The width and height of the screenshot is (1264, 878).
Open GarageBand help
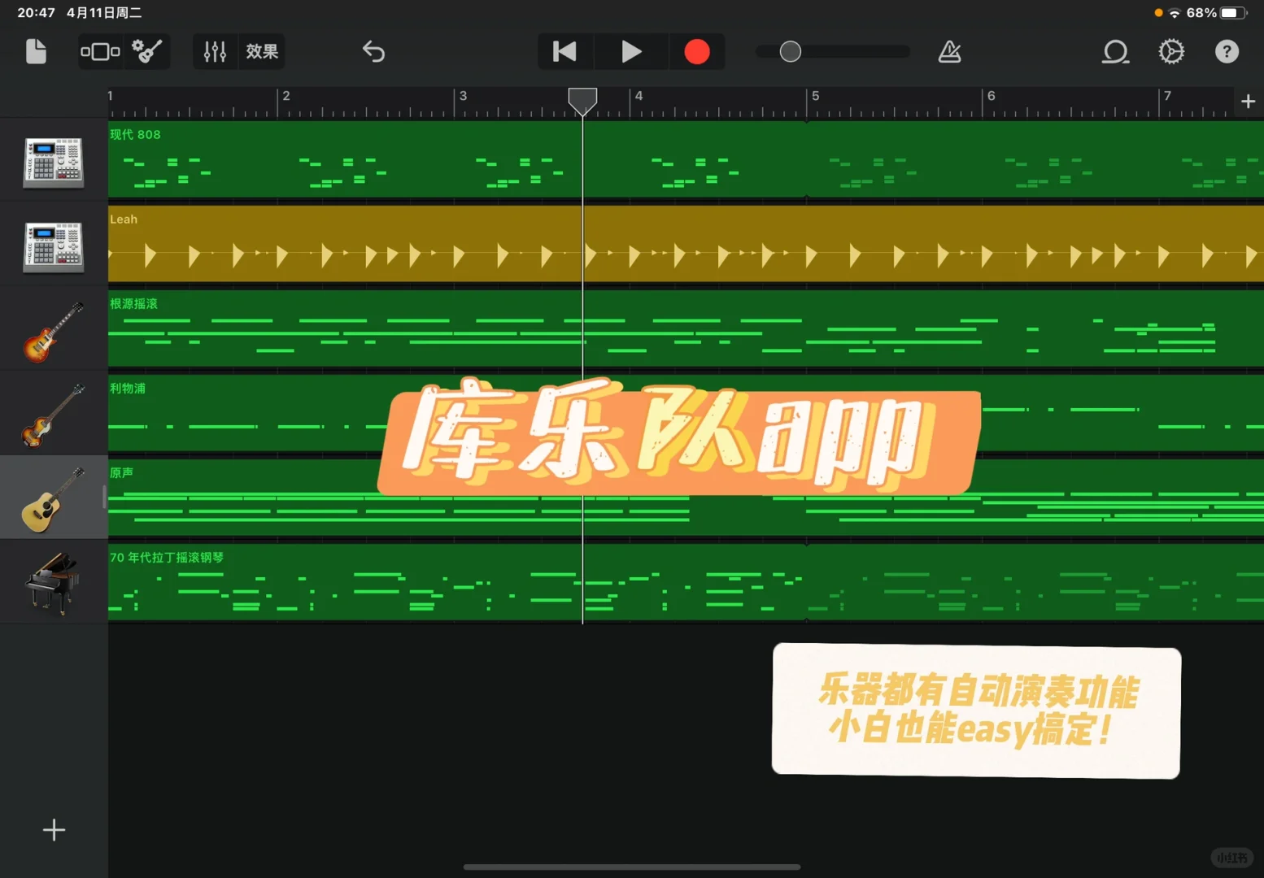point(1227,51)
